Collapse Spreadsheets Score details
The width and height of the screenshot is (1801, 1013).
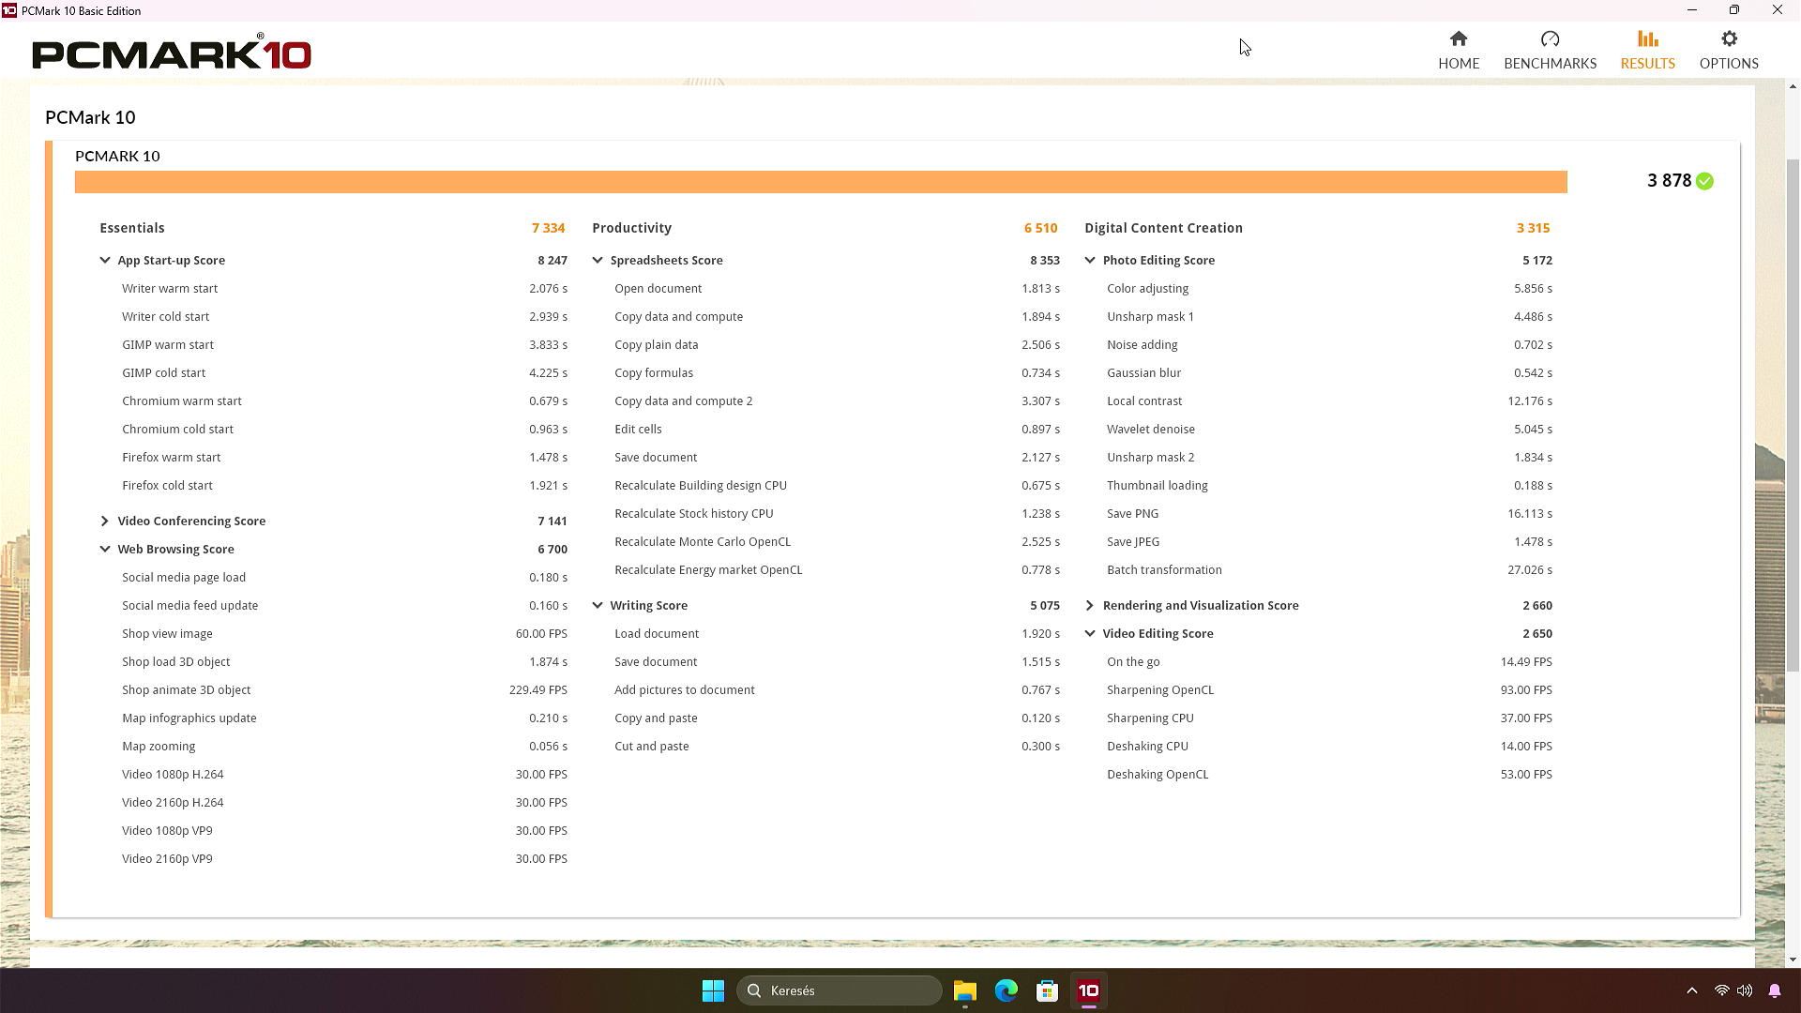(x=598, y=261)
